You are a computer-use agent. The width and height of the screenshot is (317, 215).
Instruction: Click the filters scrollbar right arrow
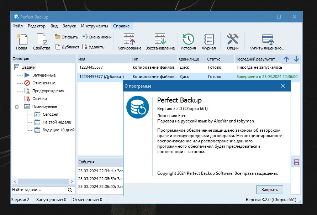(72, 181)
